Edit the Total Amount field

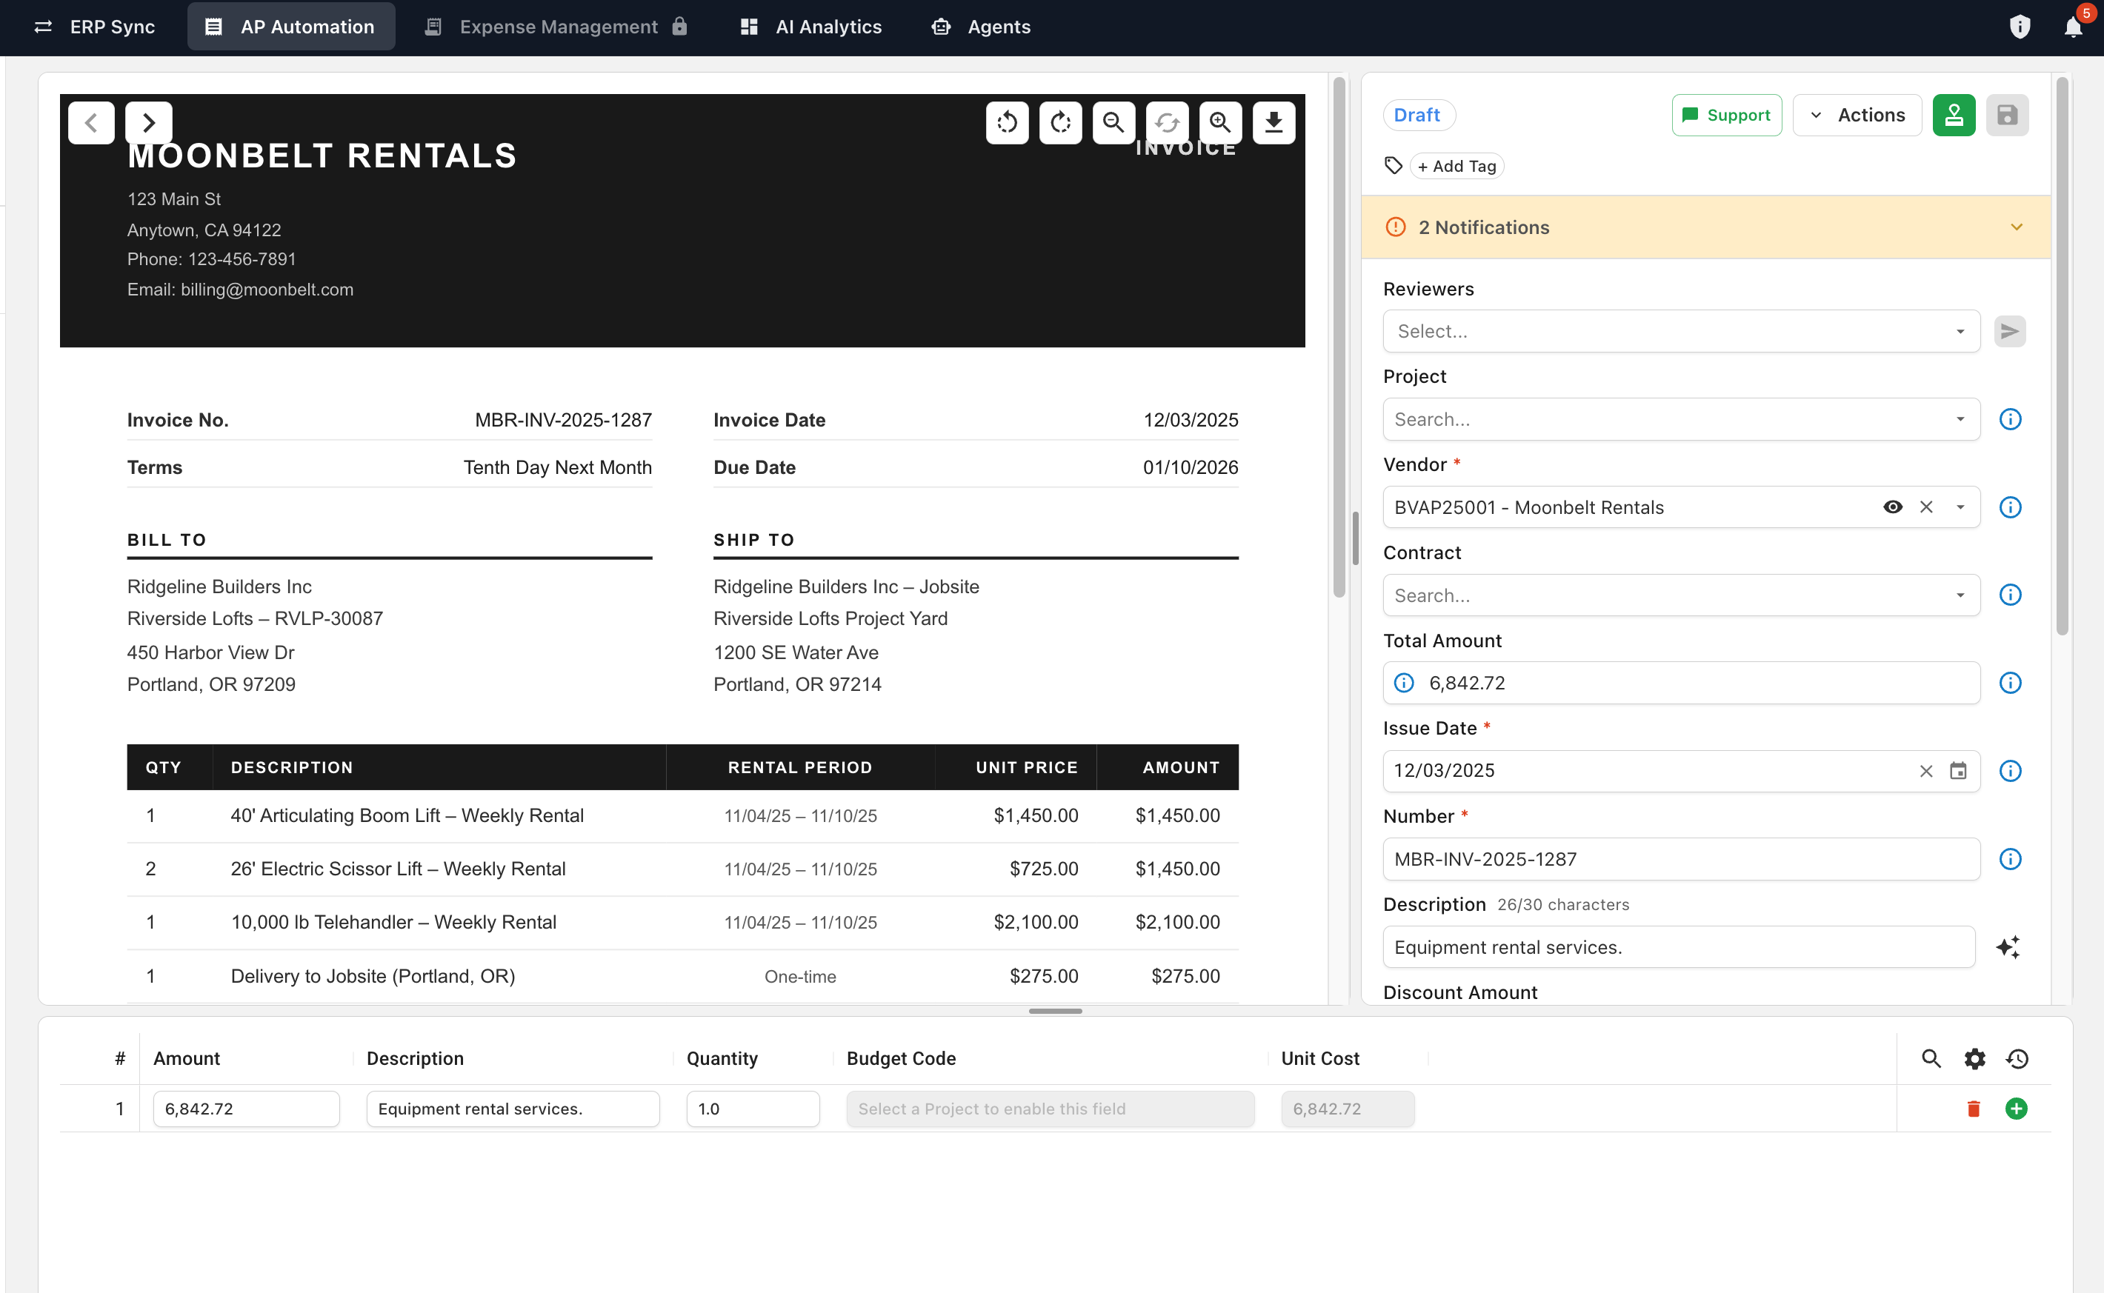[x=1682, y=684]
